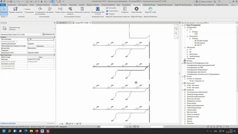Click the zoom region icon in navigation bar

coord(176,33)
